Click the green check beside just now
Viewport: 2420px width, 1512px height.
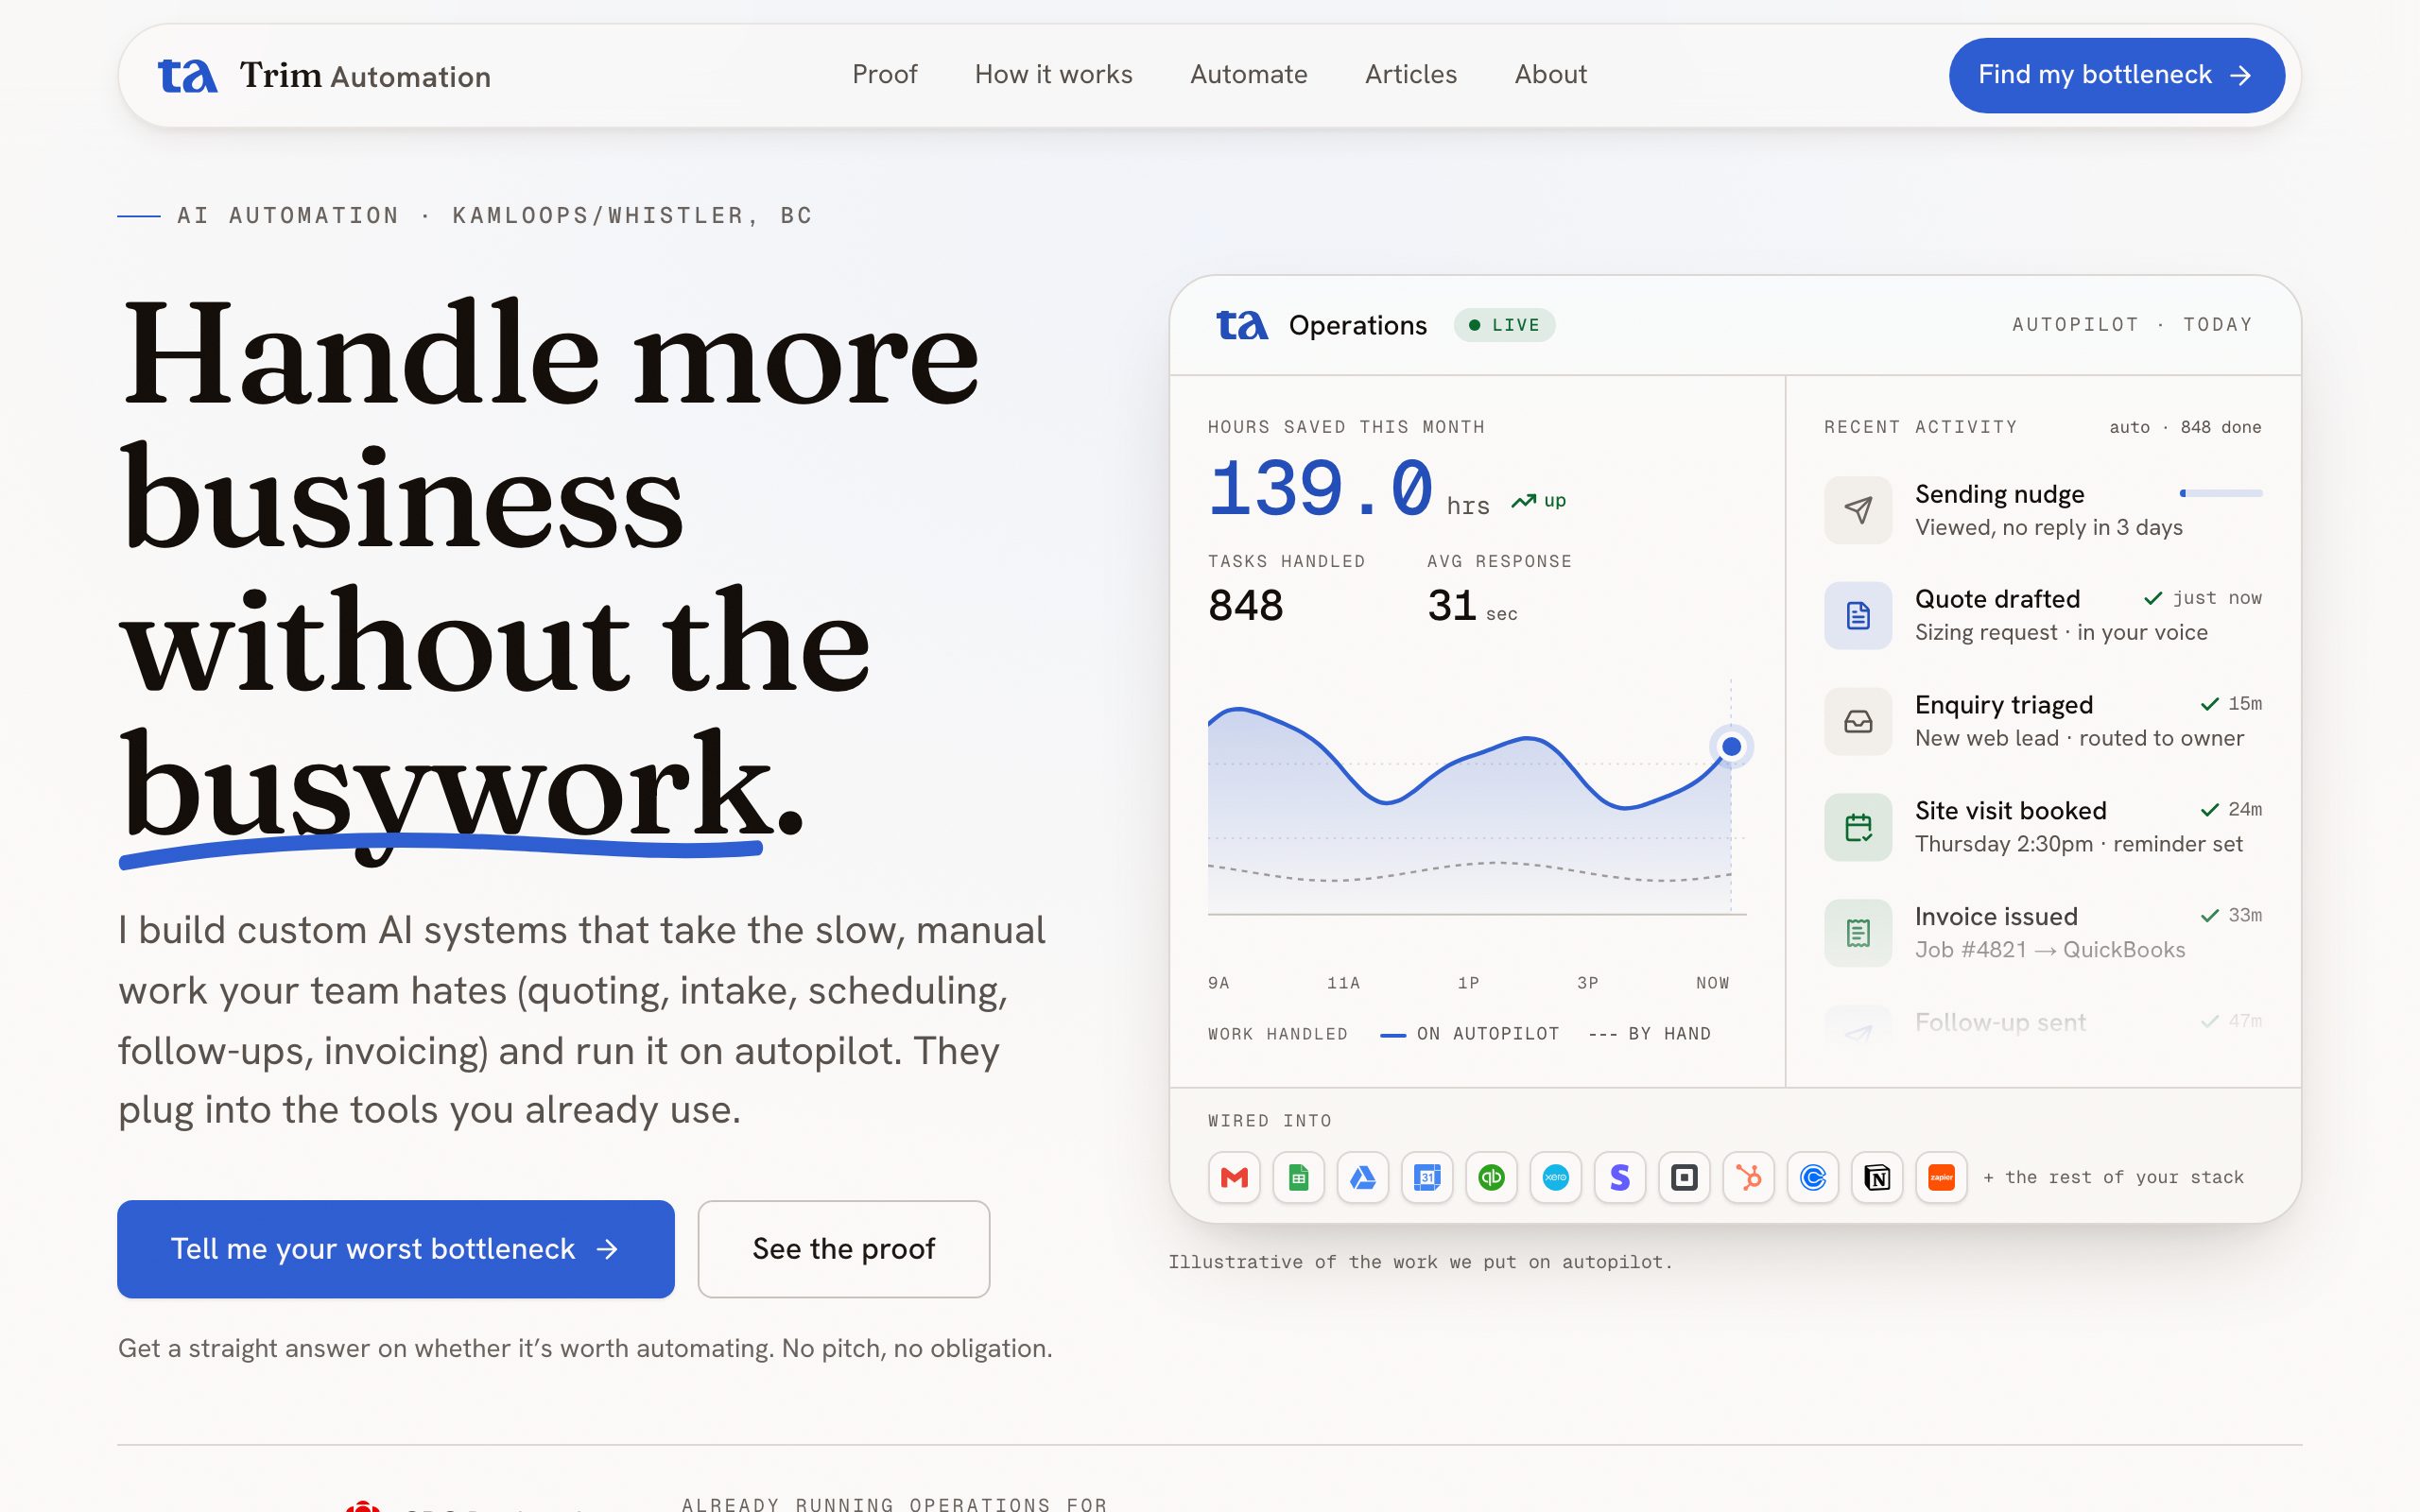tap(2153, 598)
